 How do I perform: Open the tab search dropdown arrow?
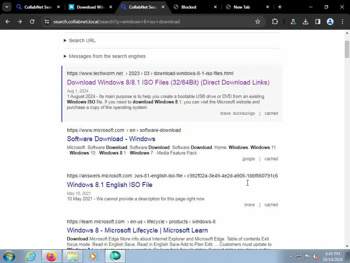(7, 7)
